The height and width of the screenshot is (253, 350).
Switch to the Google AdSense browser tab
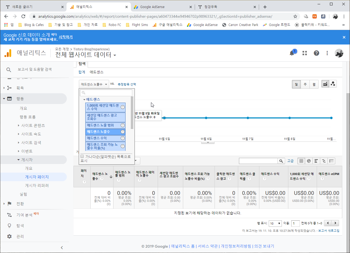click(x=164, y=7)
